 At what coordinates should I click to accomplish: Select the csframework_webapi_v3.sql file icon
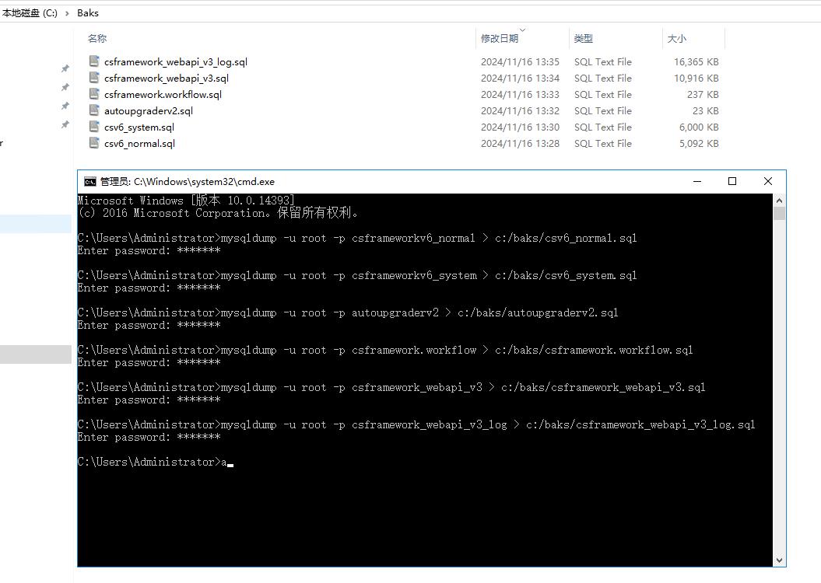click(x=93, y=78)
